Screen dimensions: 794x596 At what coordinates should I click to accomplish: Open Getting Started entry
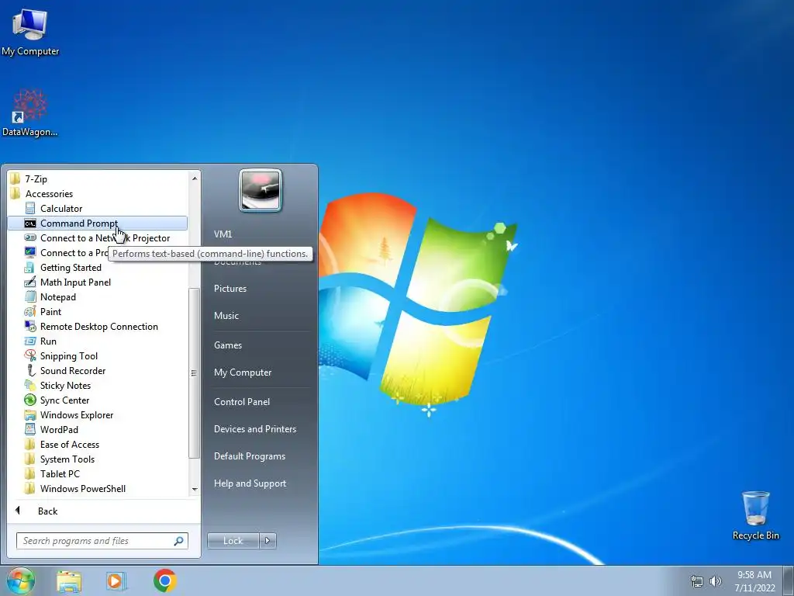coord(71,268)
